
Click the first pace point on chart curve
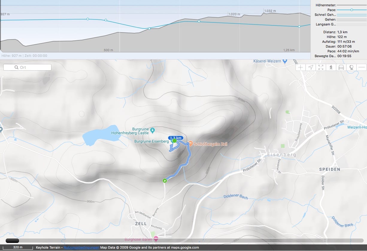88,19
